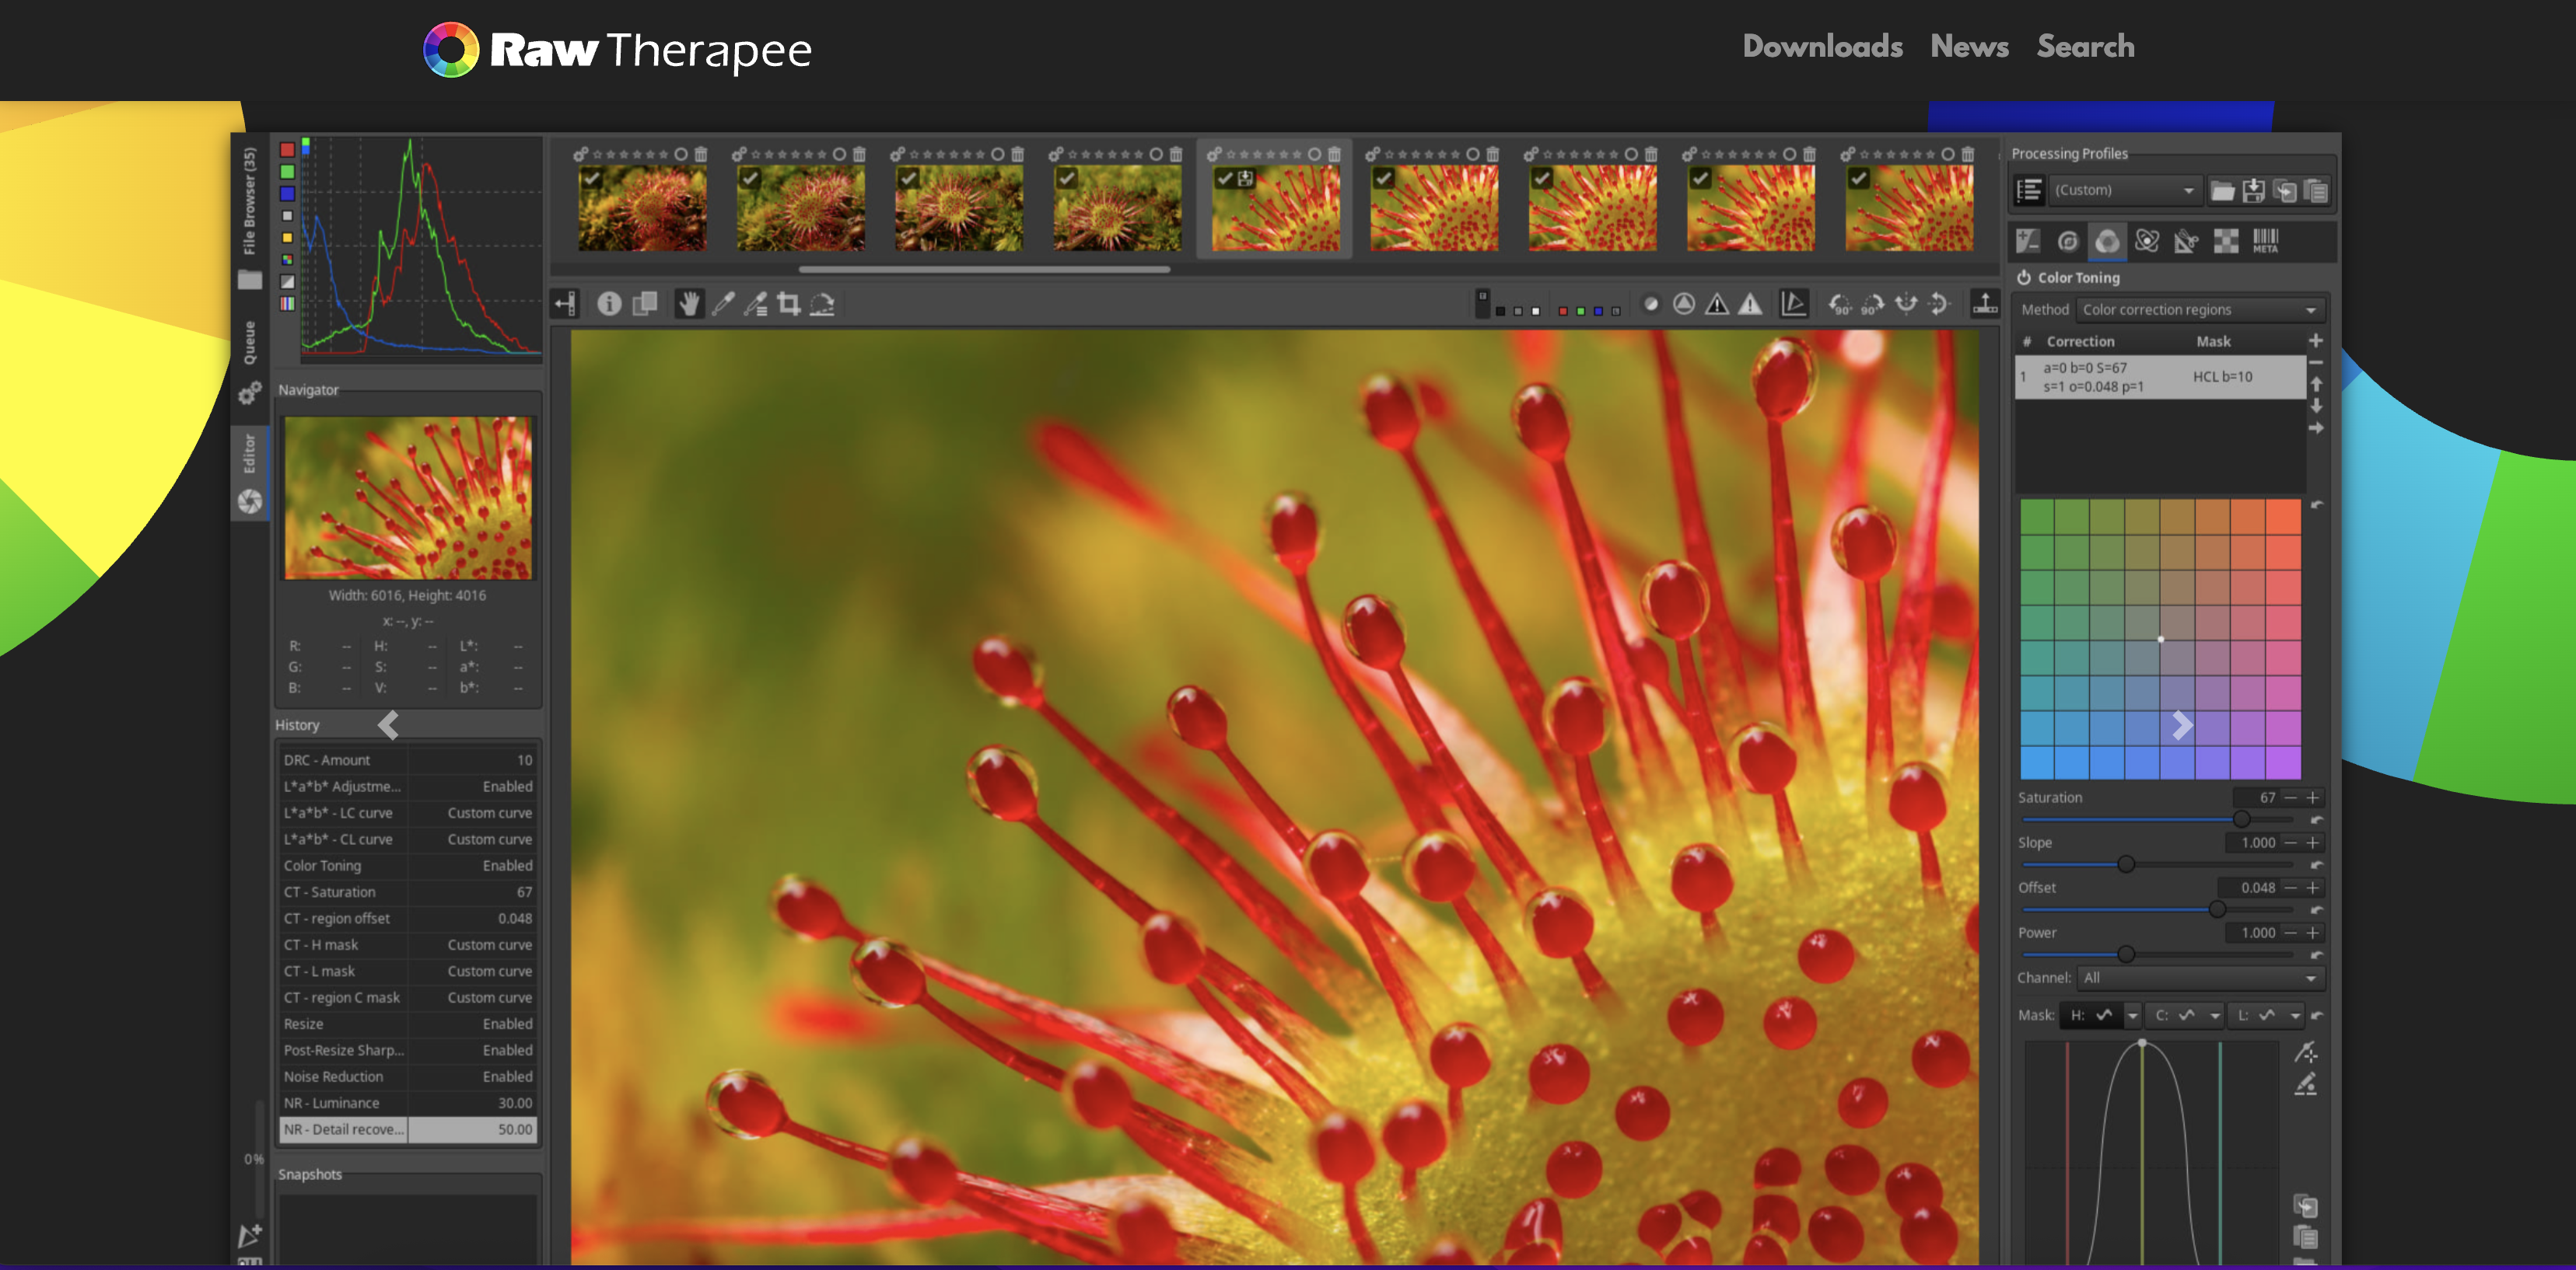Add new color correction region
The image size is (2576, 1270).
click(x=2315, y=340)
